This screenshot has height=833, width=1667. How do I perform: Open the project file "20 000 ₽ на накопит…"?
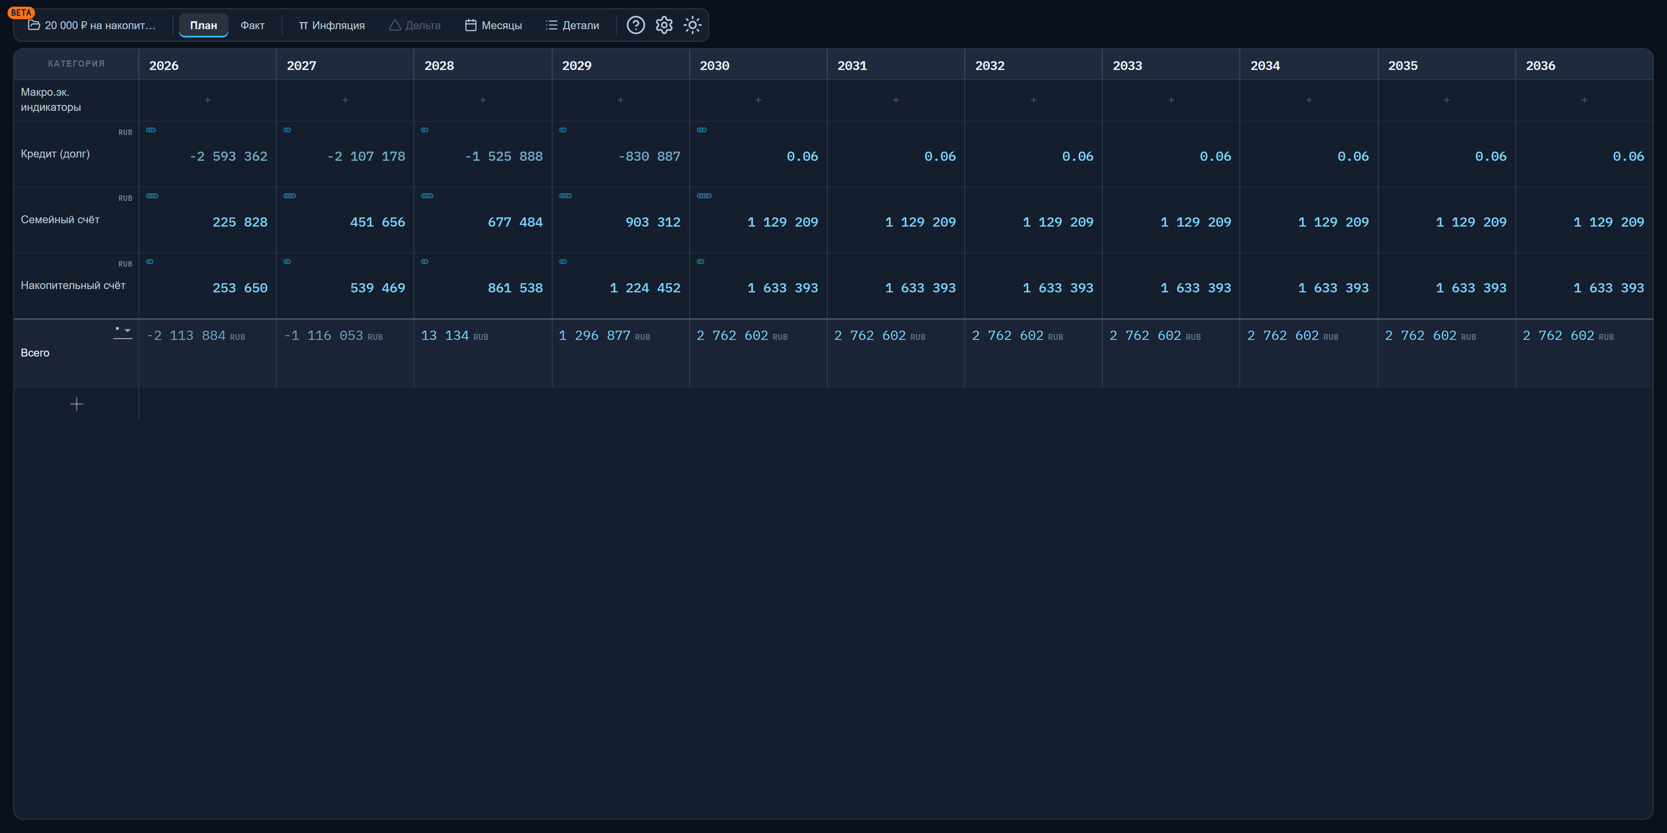pos(92,25)
